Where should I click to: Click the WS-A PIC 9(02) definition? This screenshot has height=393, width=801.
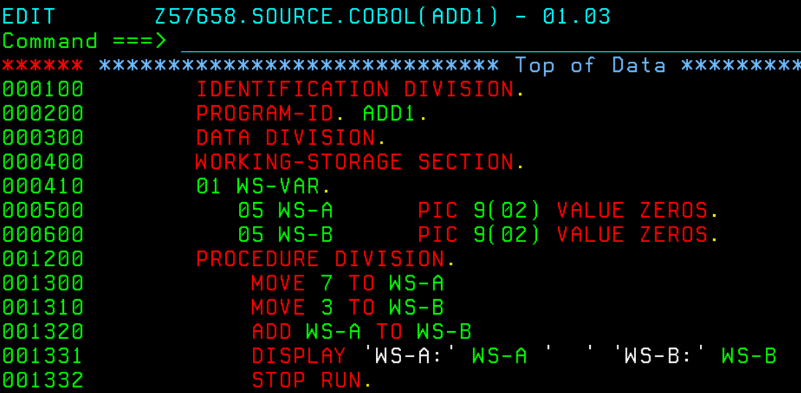point(412,211)
